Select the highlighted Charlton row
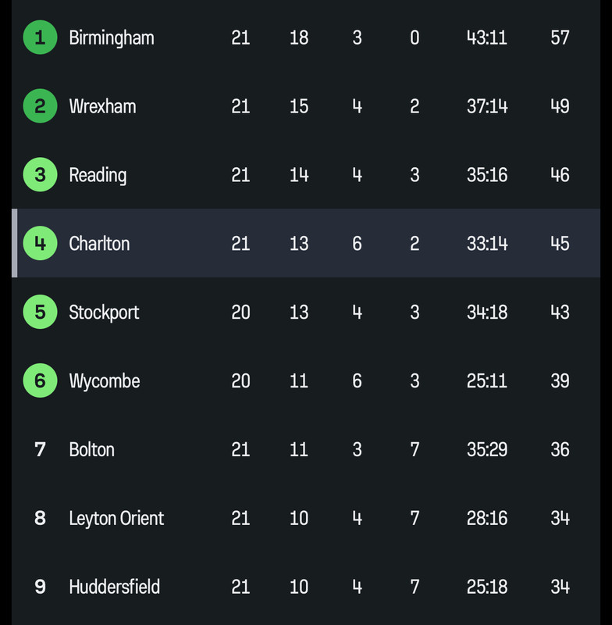This screenshot has height=625, width=612. [306, 243]
